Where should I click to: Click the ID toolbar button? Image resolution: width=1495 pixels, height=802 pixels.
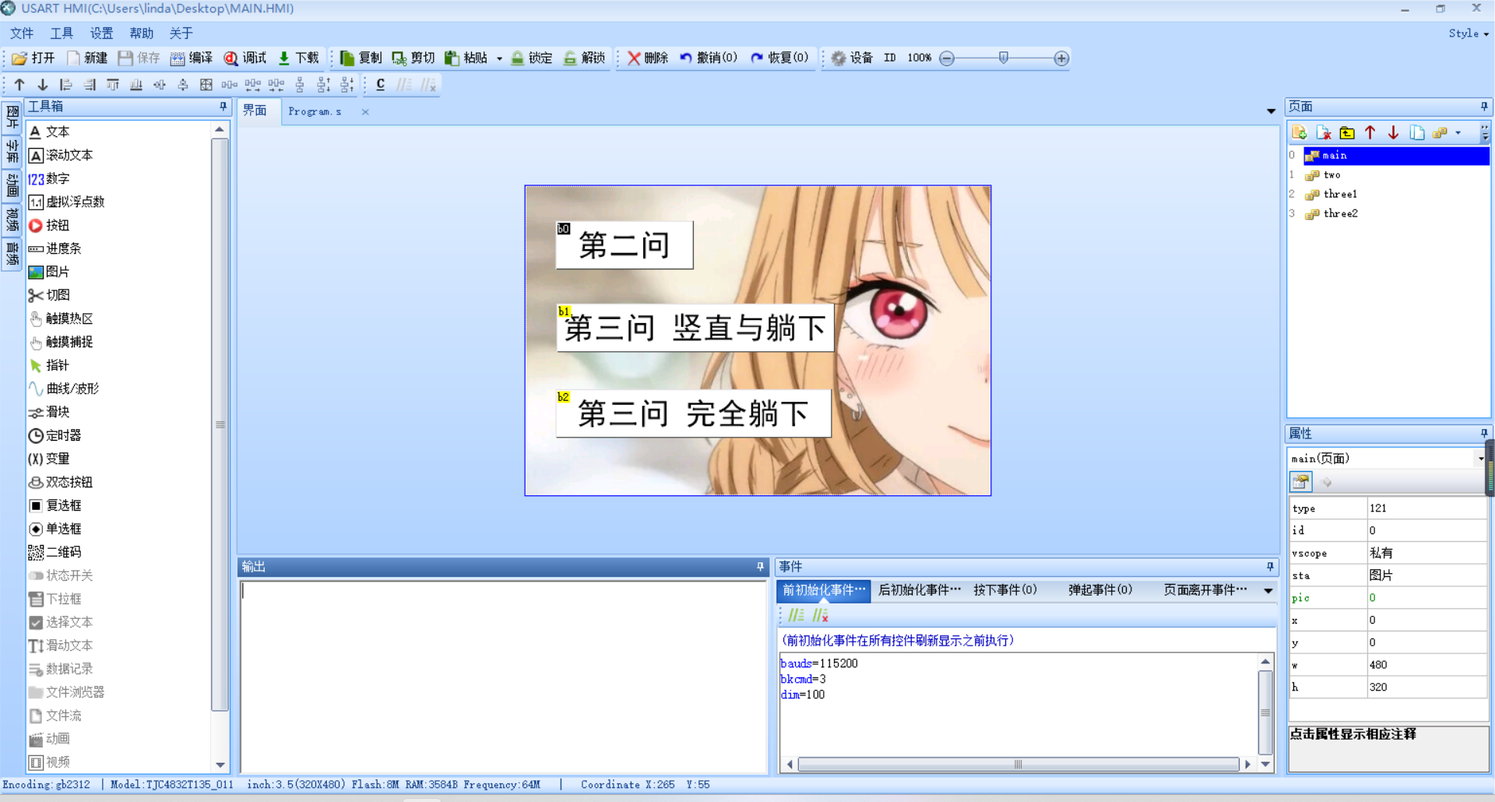[890, 58]
